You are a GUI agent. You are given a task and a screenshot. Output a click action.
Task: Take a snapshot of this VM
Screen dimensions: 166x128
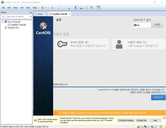[x=59, y=8]
